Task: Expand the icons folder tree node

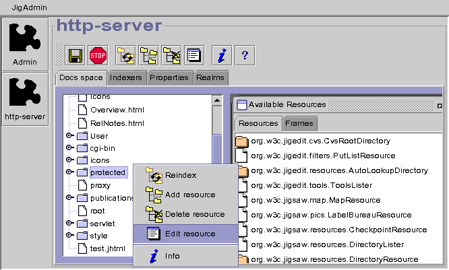Action: point(69,160)
